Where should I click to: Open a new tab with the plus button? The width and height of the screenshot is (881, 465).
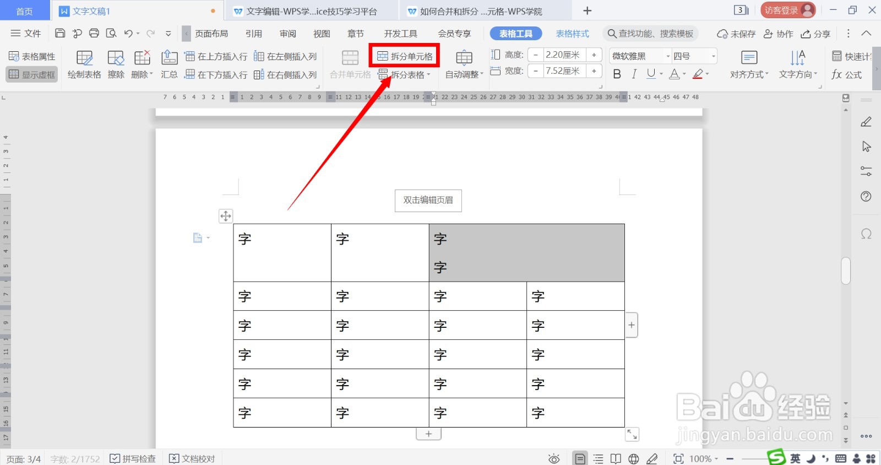(x=588, y=11)
